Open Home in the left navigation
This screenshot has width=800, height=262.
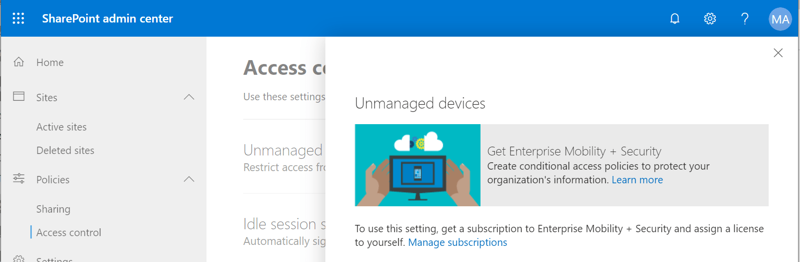point(50,63)
